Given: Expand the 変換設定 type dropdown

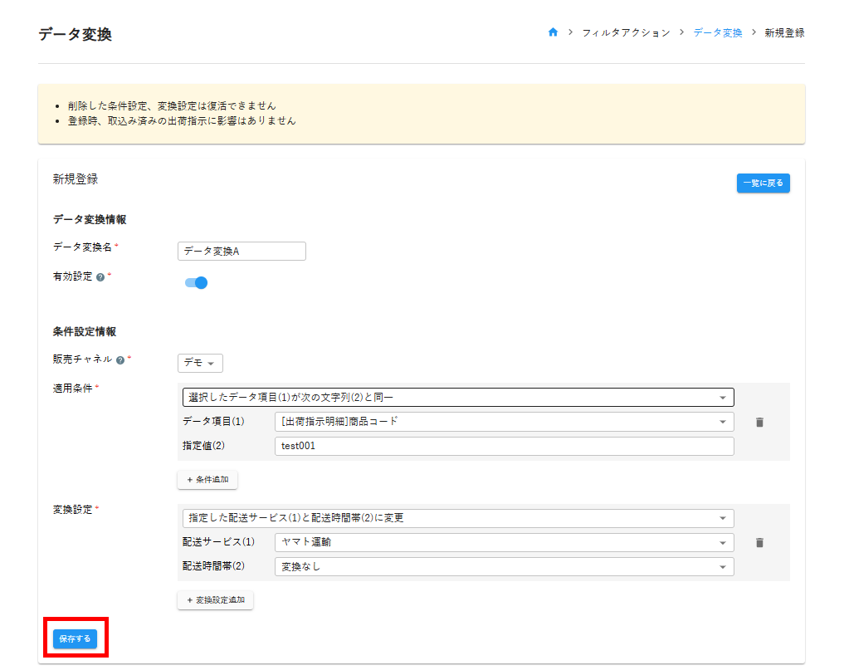Looking at the screenshot, I should tap(457, 518).
